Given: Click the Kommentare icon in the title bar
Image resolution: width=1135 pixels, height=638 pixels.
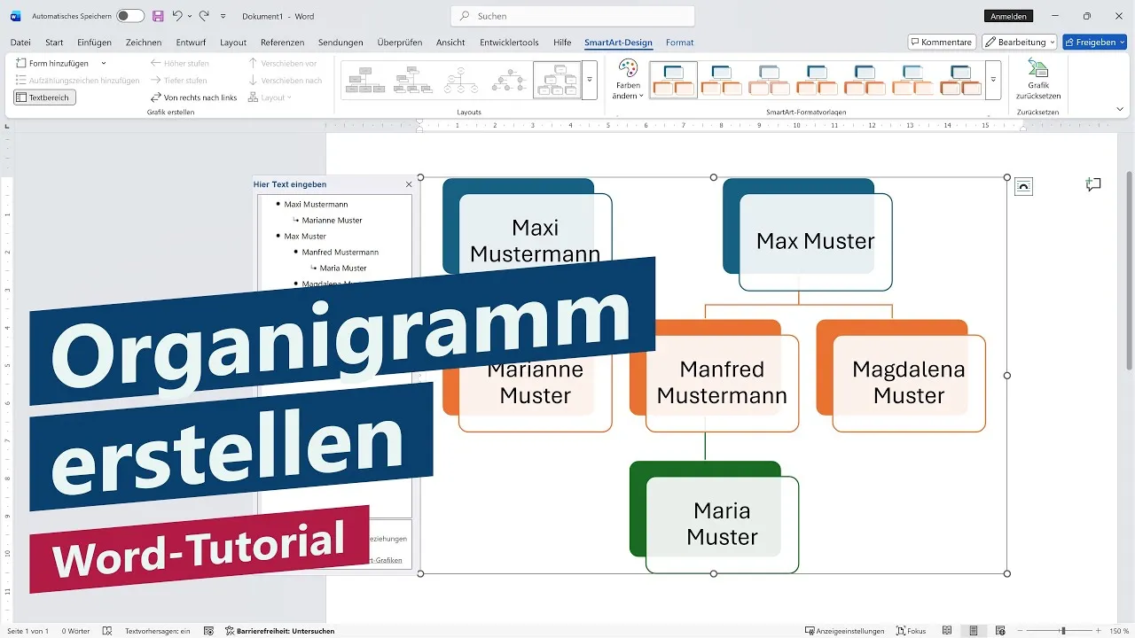Looking at the screenshot, I should 941,41.
